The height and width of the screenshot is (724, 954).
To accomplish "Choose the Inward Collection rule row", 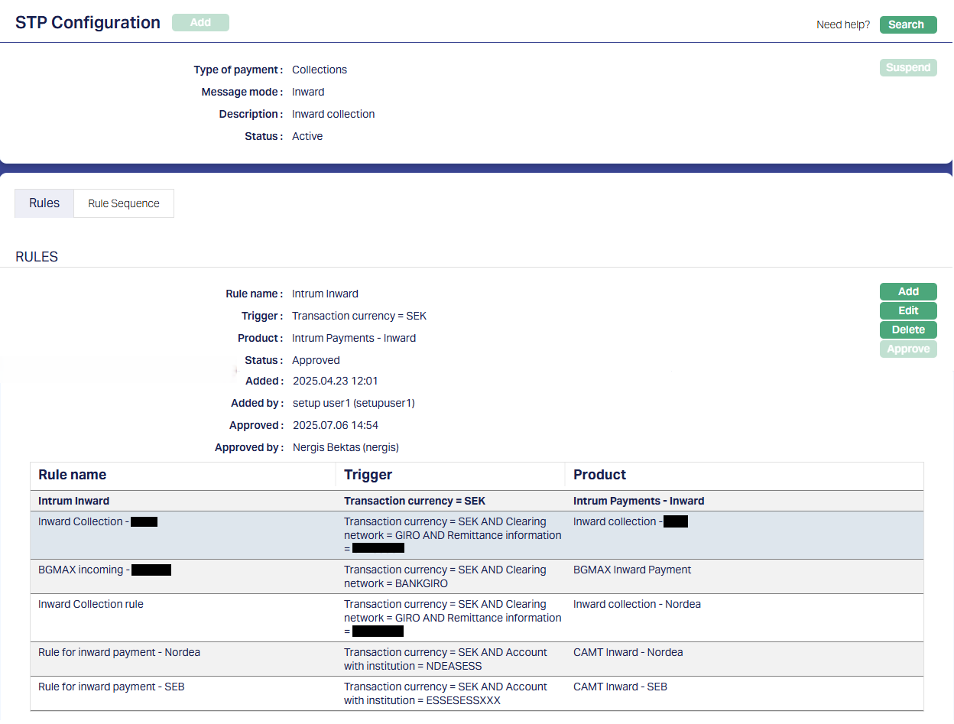I will tap(91, 605).
